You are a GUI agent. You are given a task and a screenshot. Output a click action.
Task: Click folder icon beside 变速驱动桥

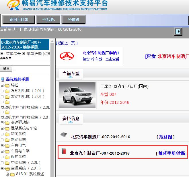click(7, 123)
